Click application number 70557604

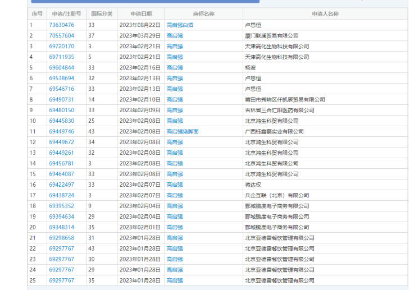coord(61,35)
